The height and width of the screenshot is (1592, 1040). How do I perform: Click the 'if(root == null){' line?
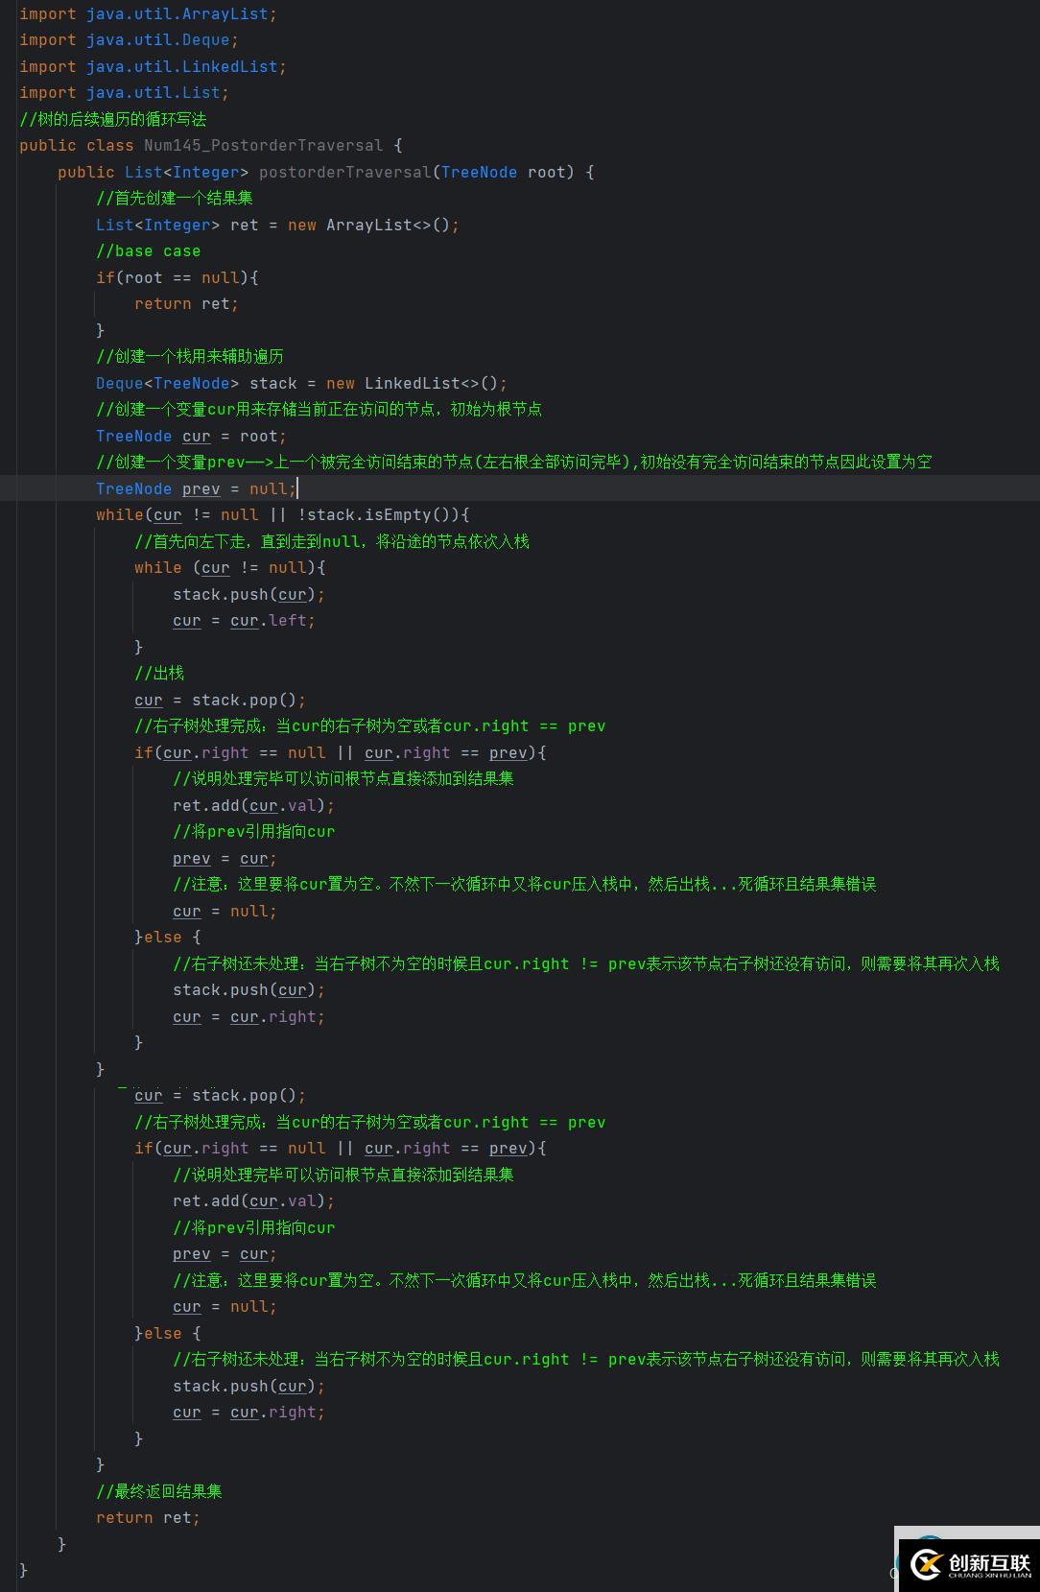[x=177, y=278]
